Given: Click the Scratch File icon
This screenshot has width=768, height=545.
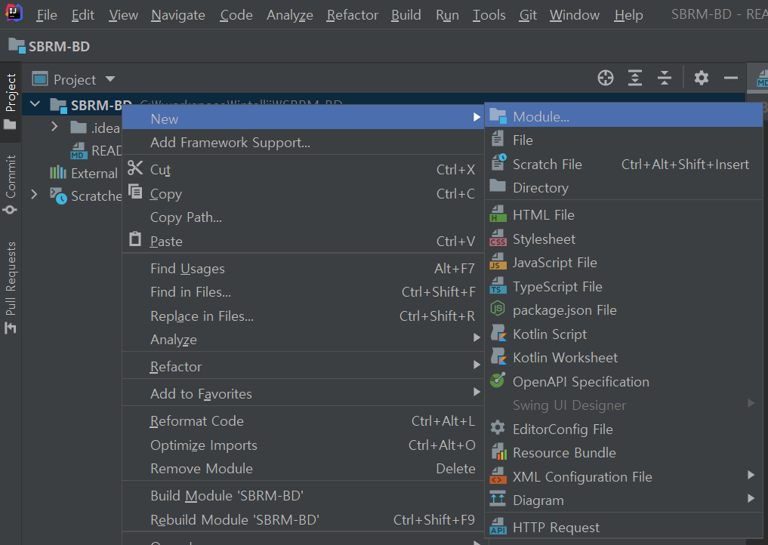Looking at the screenshot, I should (x=498, y=162).
